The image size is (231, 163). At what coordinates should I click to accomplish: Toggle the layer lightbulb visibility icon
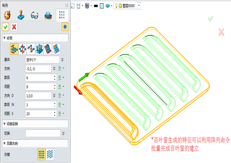(116, 6)
